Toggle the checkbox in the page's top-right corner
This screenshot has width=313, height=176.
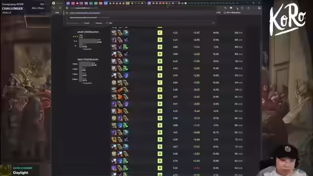click(x=225, y=13)
